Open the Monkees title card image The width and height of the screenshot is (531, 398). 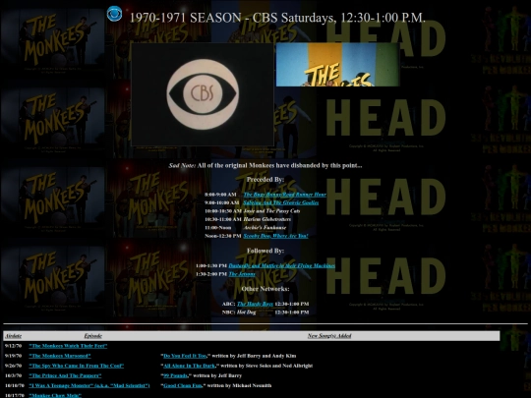(338, 64)
